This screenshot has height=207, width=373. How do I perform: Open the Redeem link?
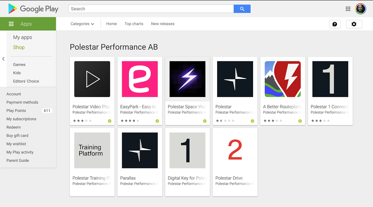[14, 127]
